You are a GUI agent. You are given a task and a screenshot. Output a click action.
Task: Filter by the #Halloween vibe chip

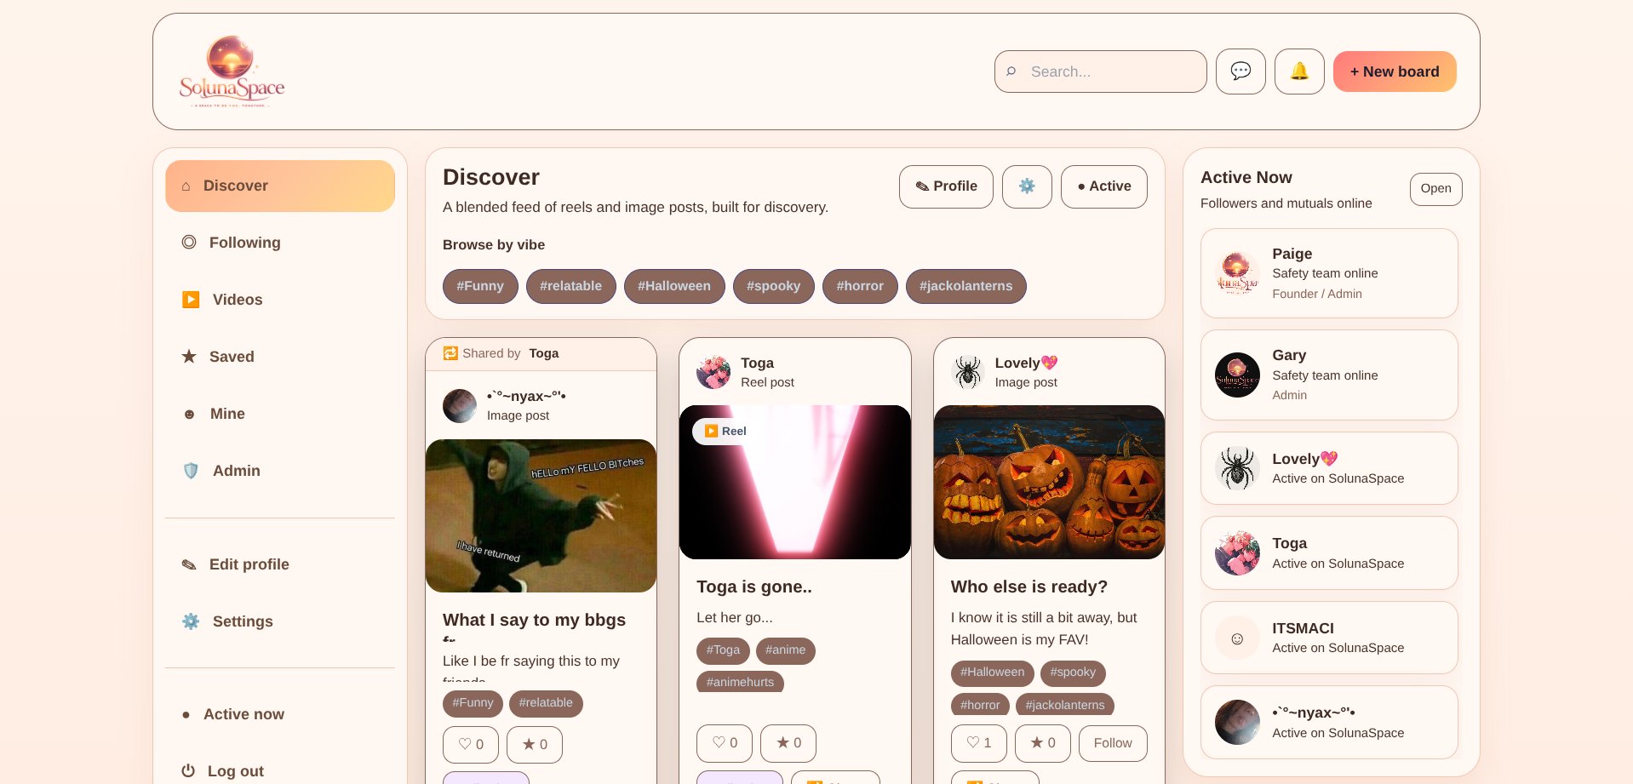674,286
